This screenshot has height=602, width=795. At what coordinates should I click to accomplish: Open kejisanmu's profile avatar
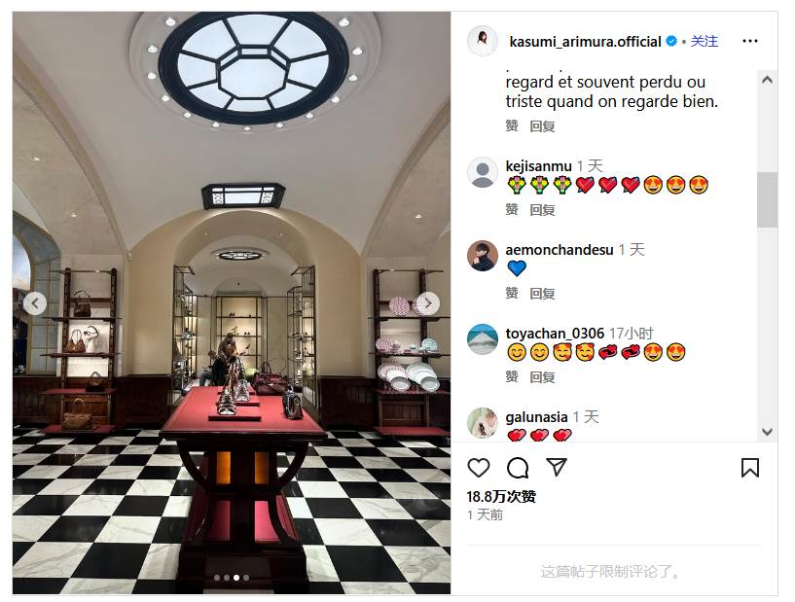483,172
